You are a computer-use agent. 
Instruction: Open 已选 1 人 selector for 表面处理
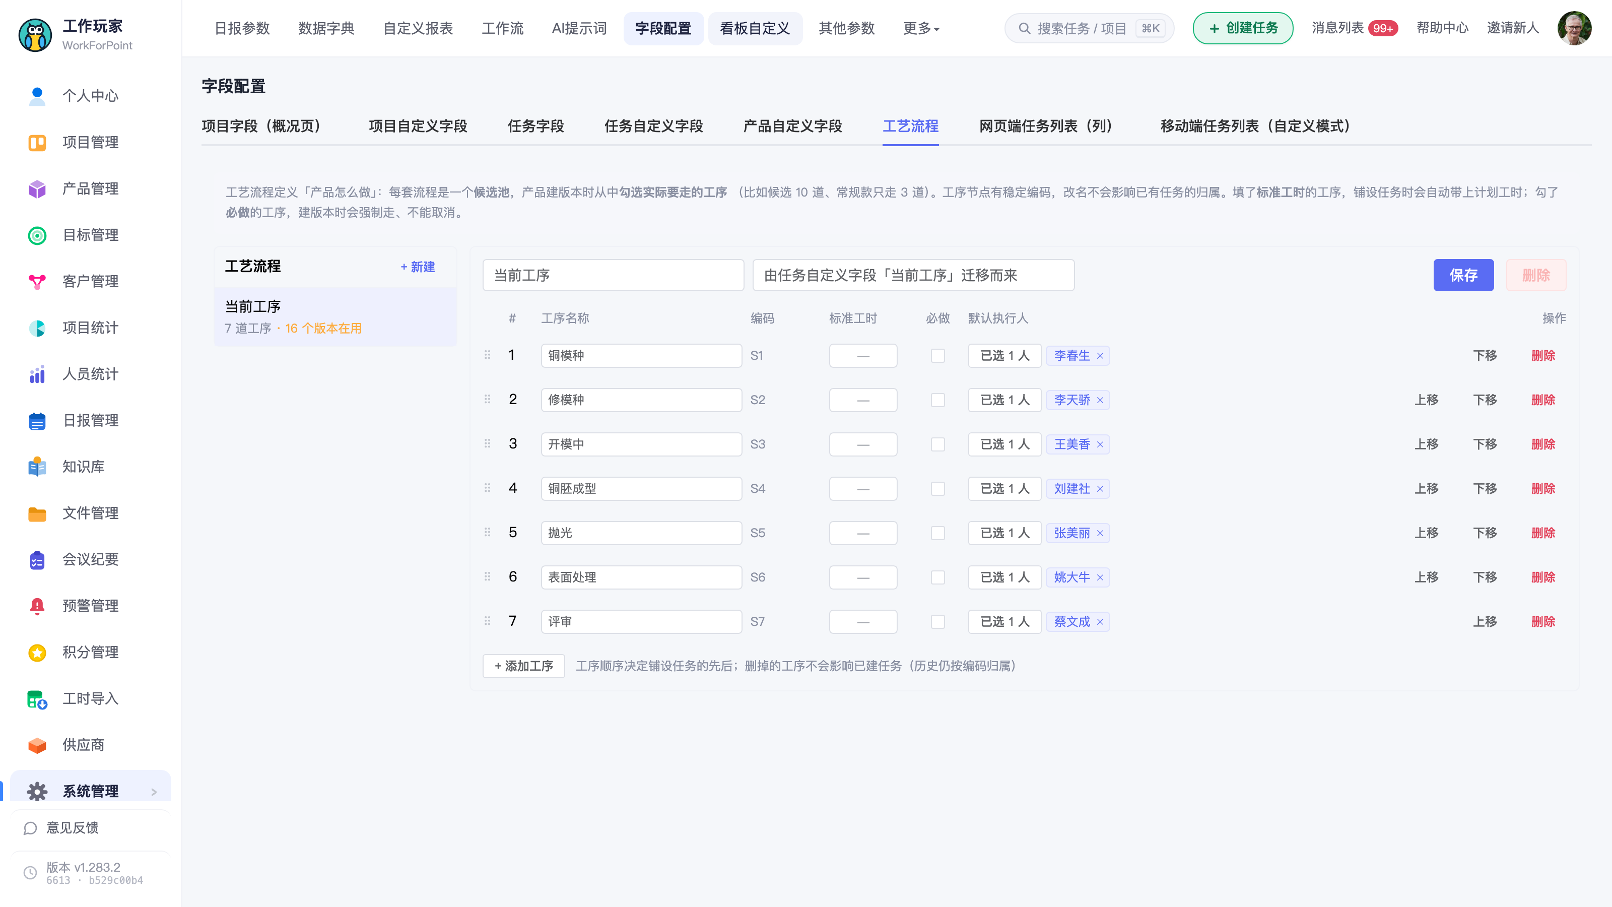click(x=1004, y=577)
